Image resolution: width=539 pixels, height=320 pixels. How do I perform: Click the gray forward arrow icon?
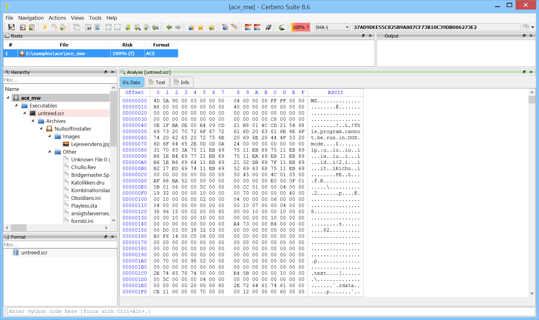[178, 27]
